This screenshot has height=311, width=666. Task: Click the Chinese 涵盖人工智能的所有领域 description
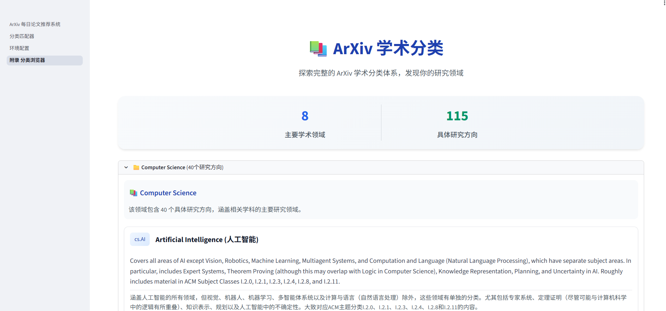coord(378,302)
